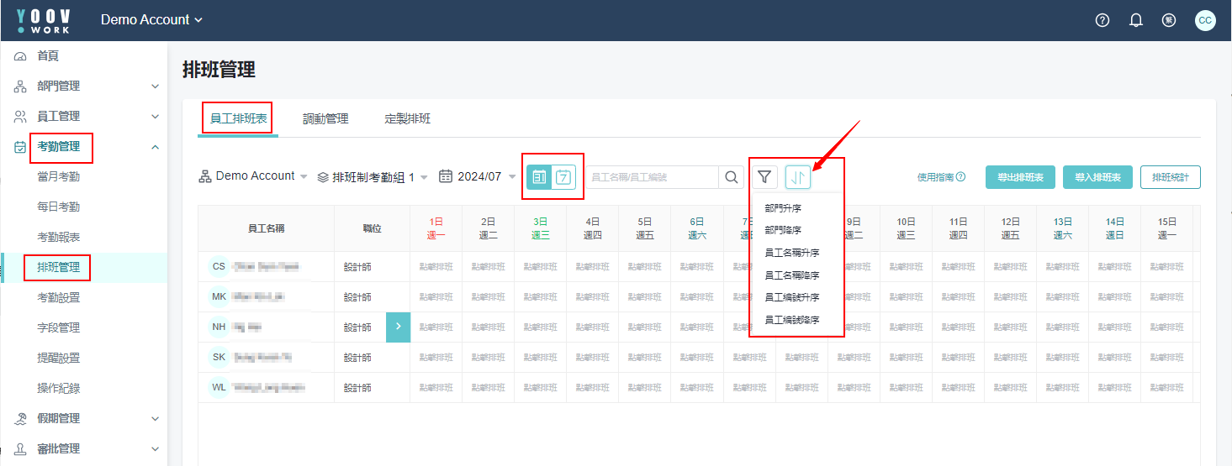Image resolution: width=1232 pixels, height=466 pixels.
Task: Open 每日考勤 in the sidebar
Action: coord(59,207)
